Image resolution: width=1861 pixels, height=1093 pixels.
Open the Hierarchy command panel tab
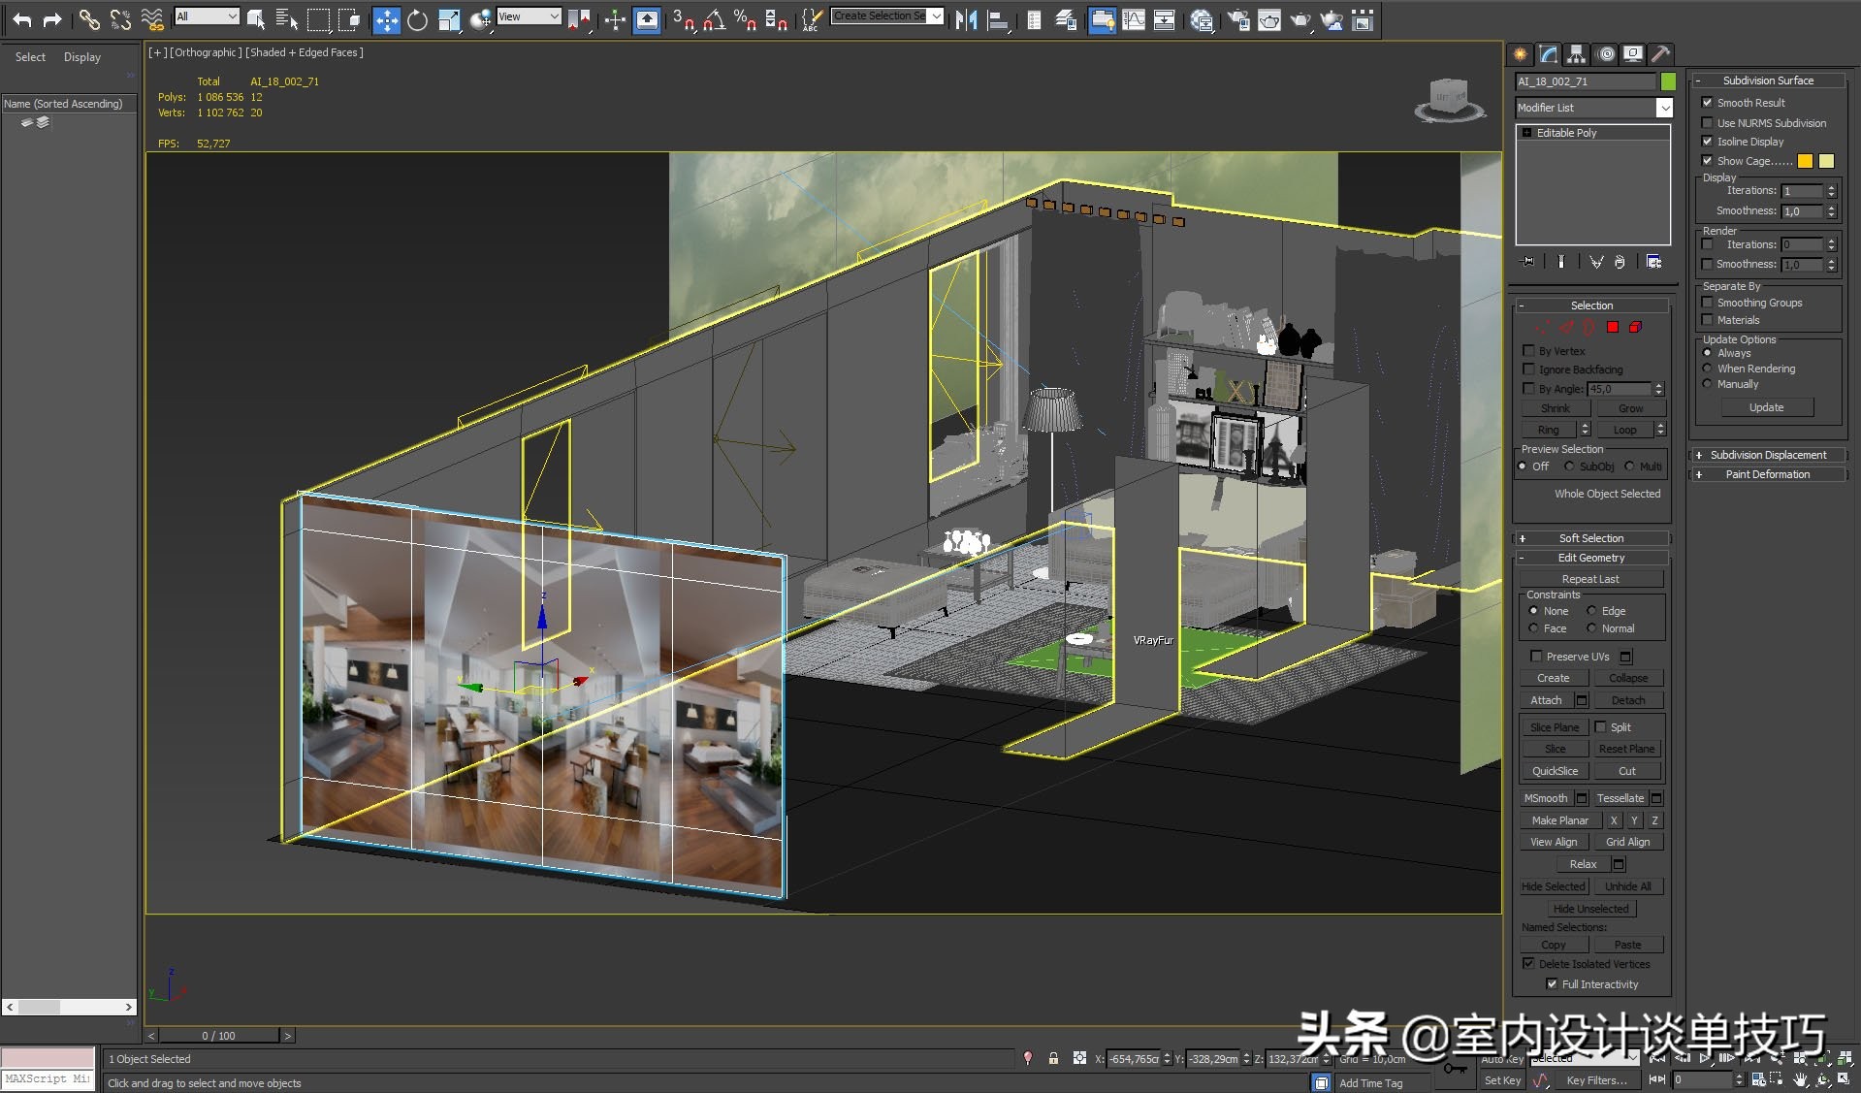click(x=1576, y=54)
